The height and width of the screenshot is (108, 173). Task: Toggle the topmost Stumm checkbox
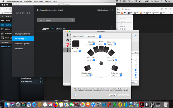[136, 57]
